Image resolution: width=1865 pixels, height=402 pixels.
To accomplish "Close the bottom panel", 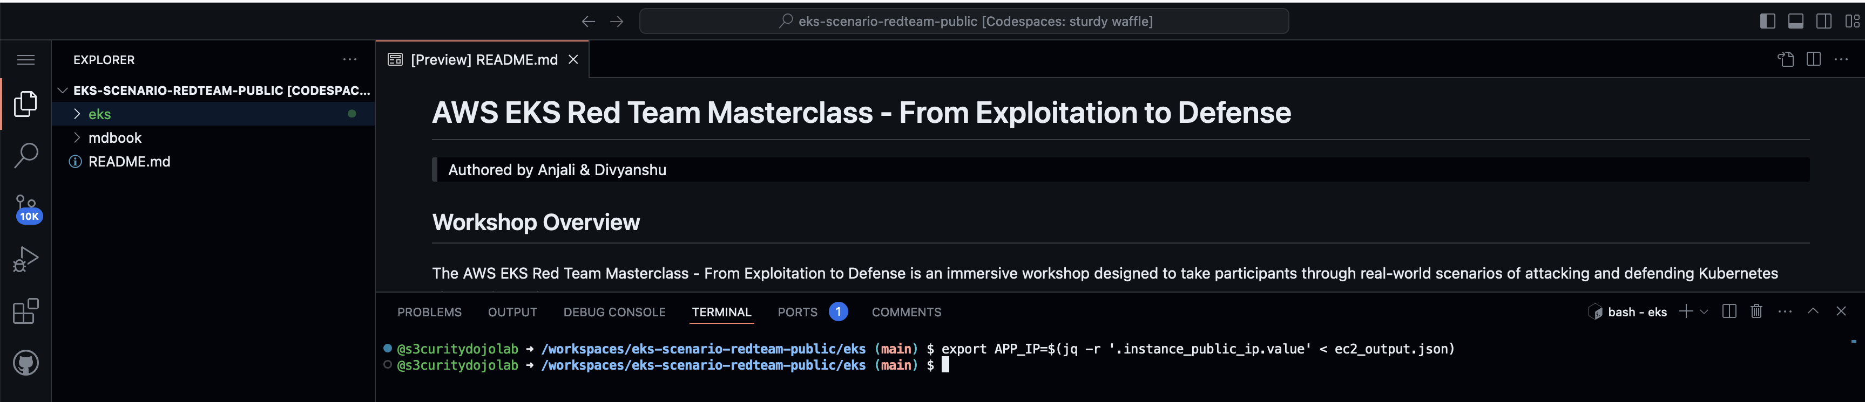I will (1841, 311).
